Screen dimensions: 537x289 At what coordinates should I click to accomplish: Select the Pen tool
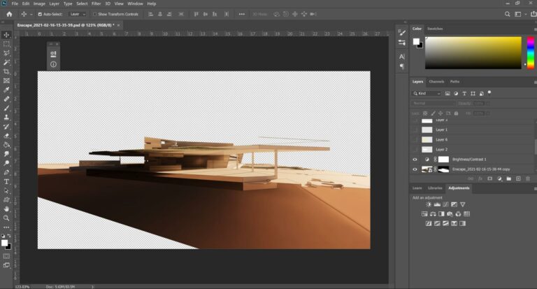point(6,172)
